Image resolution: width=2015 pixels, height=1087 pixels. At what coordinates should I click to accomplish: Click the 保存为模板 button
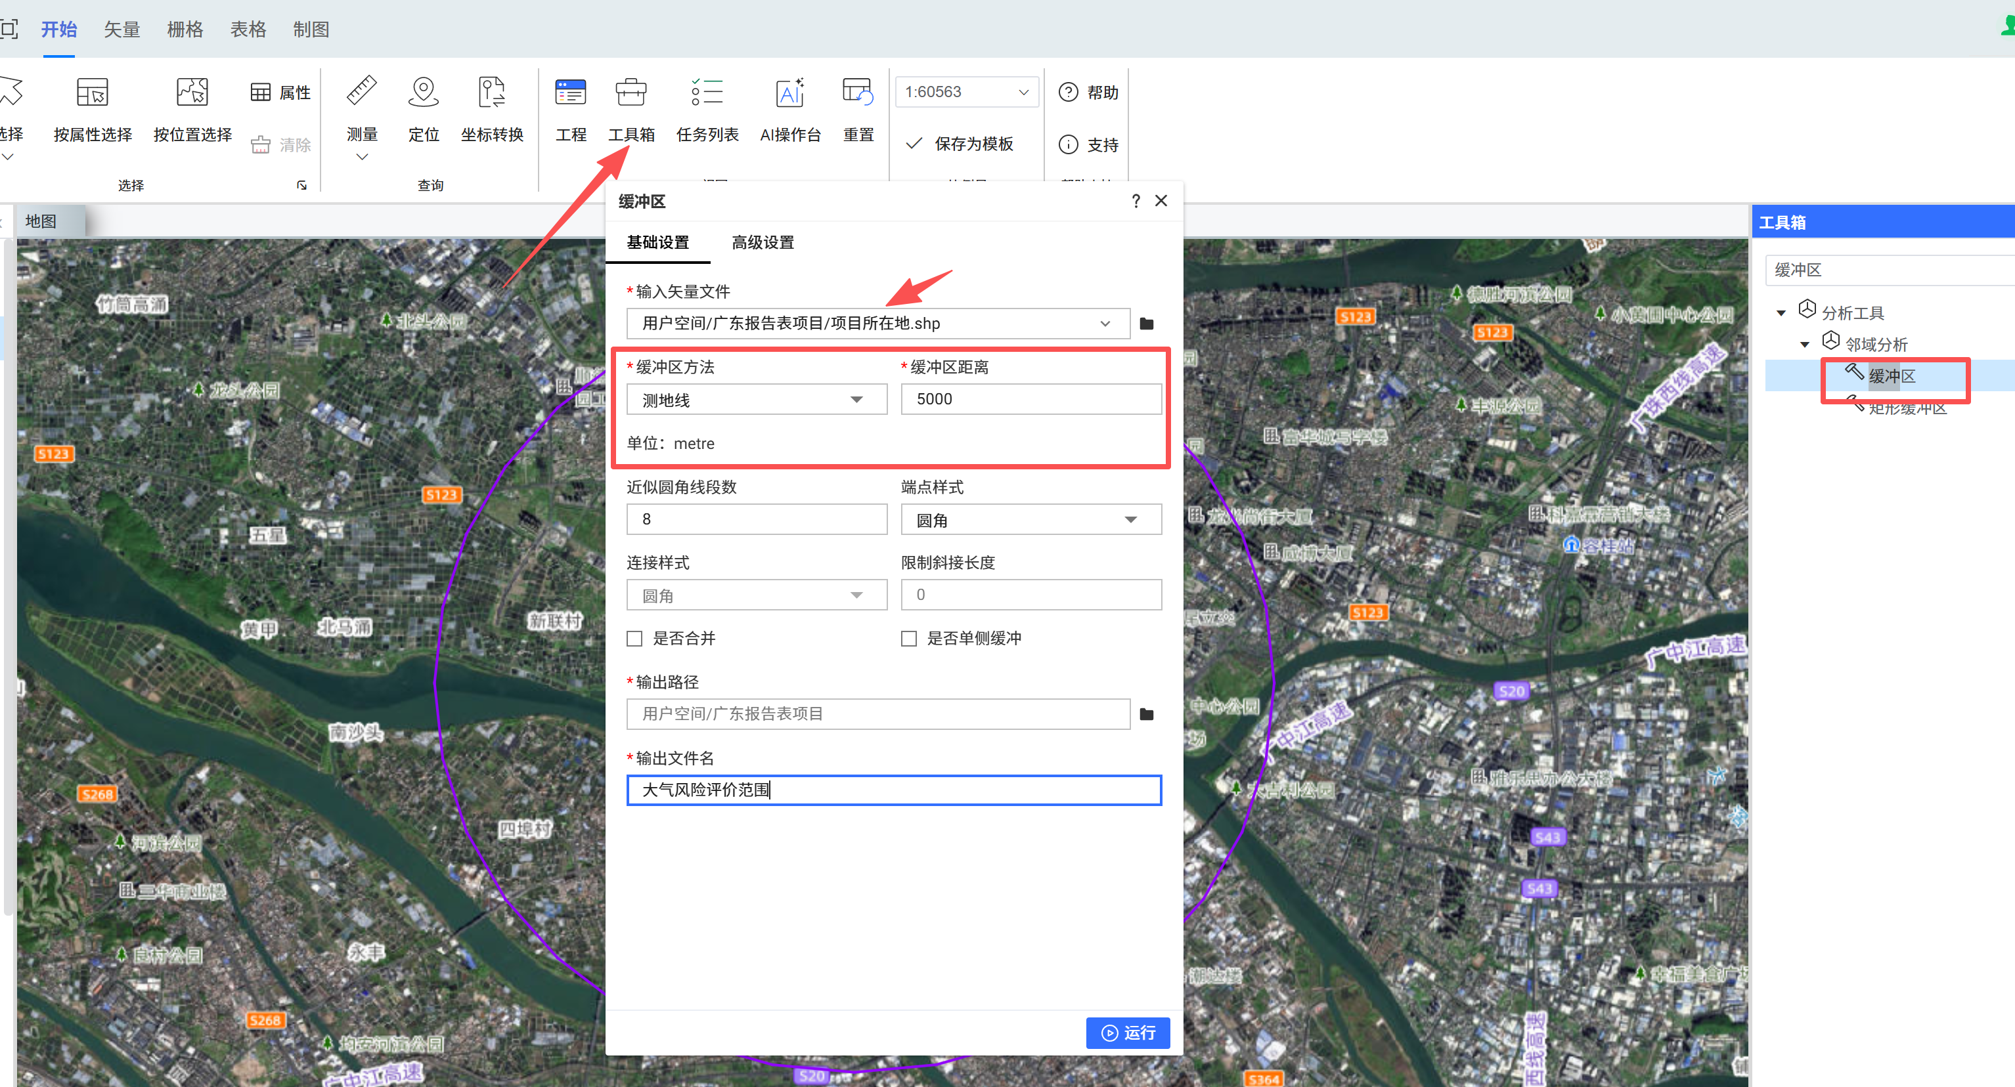point(959,144)
